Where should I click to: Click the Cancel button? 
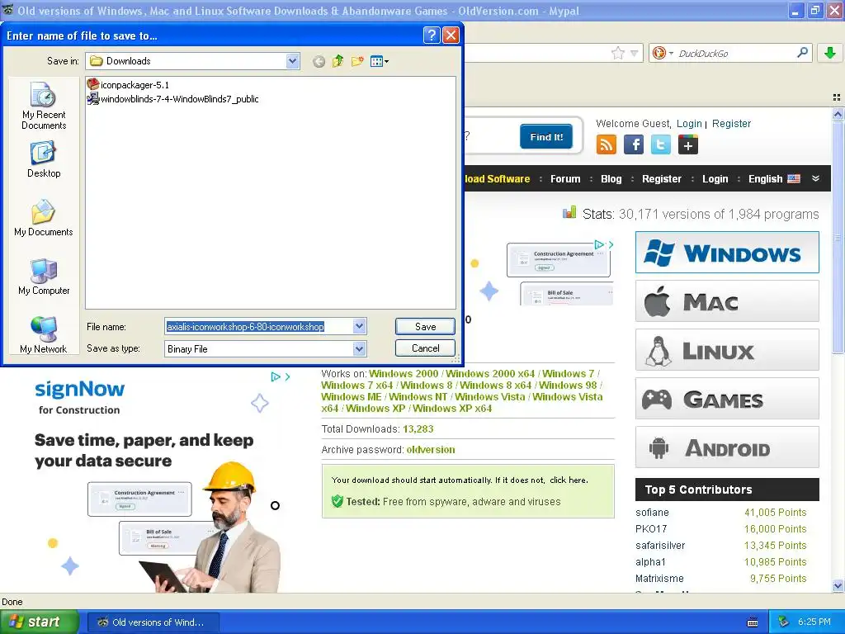[425, 348]
